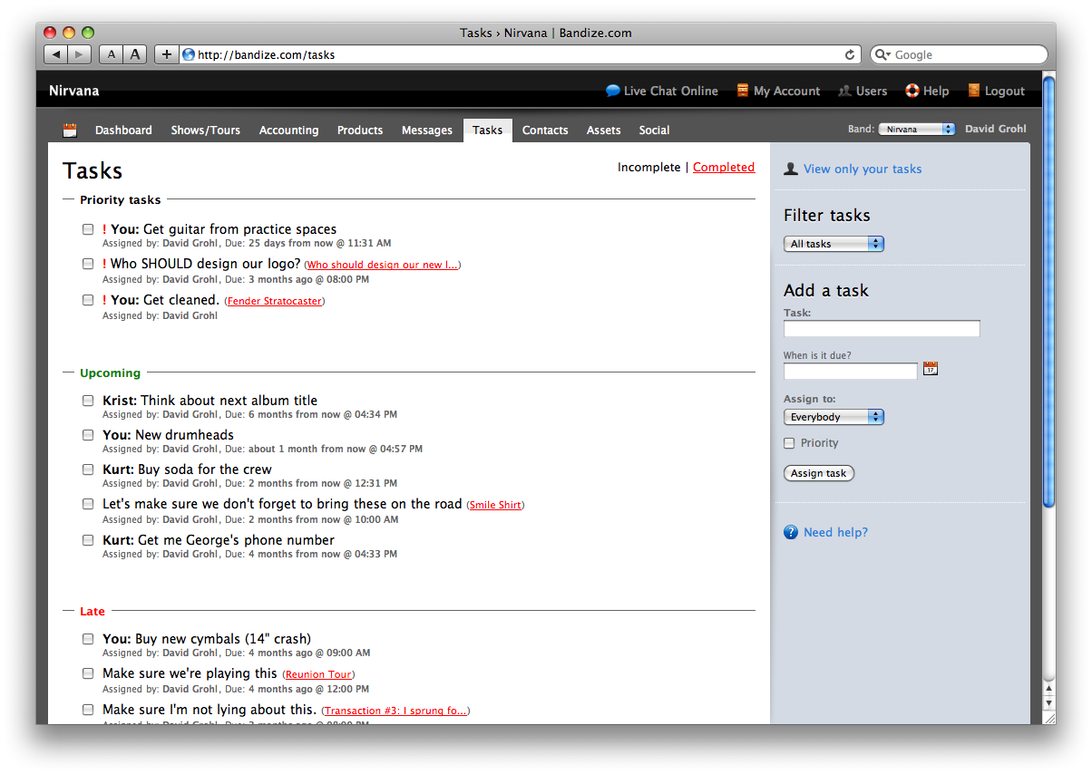Go back with the browser back arrow
This screenshot has height=774, width=1092.
coord(56,54)
